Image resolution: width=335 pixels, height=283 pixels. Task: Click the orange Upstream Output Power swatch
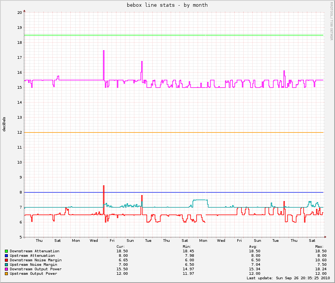point(6,274)
